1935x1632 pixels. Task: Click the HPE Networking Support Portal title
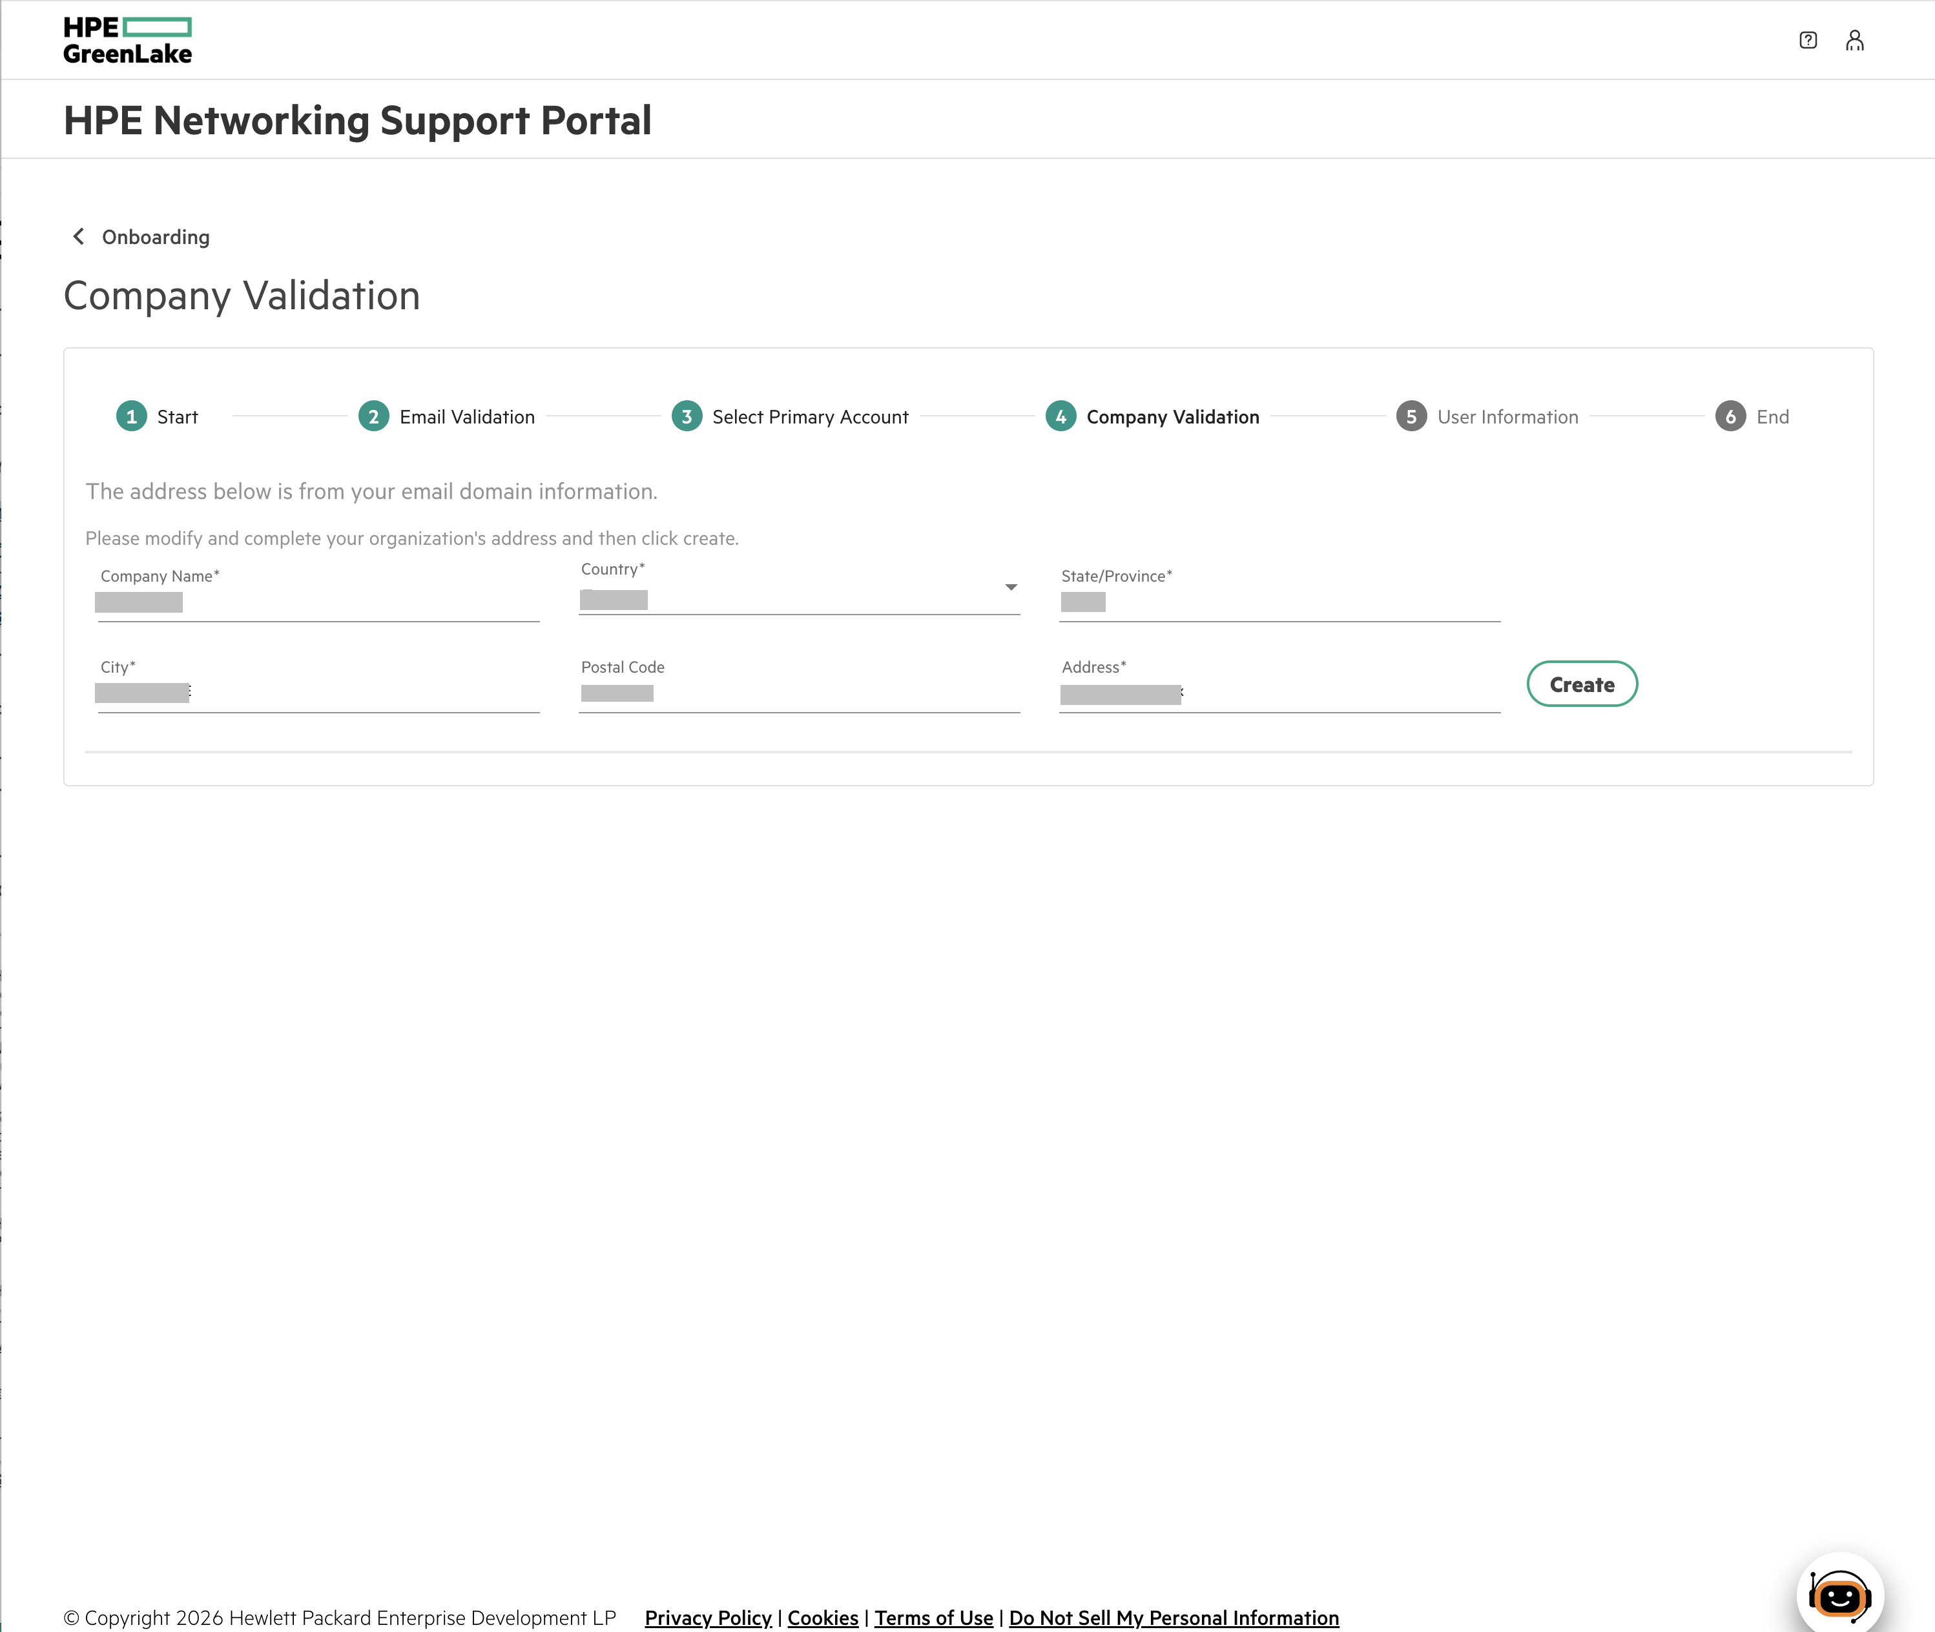click(x=357, y=120)
